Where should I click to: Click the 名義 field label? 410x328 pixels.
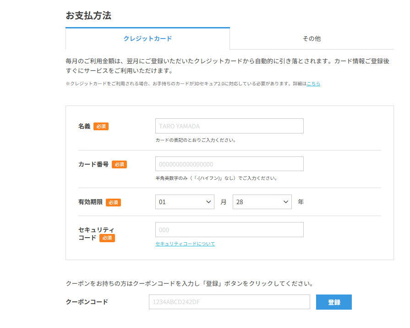pyautogui.click(x=84, y=126)
